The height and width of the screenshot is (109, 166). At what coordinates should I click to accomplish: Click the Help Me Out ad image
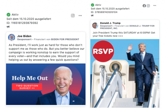coord(46,84)
